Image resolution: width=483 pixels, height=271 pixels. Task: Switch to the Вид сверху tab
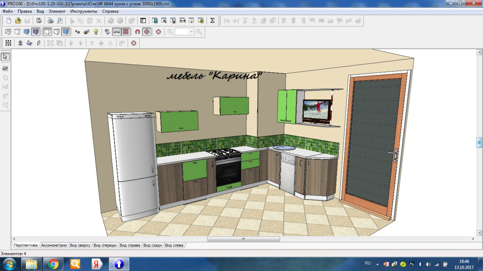[x=80, y=245]
